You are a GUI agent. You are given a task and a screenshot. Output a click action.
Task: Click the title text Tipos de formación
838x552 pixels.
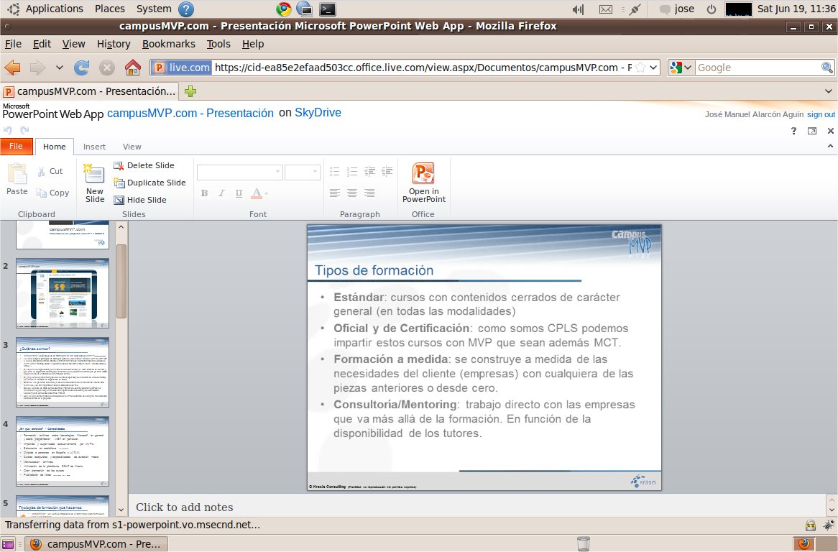[x=374, y=270]
